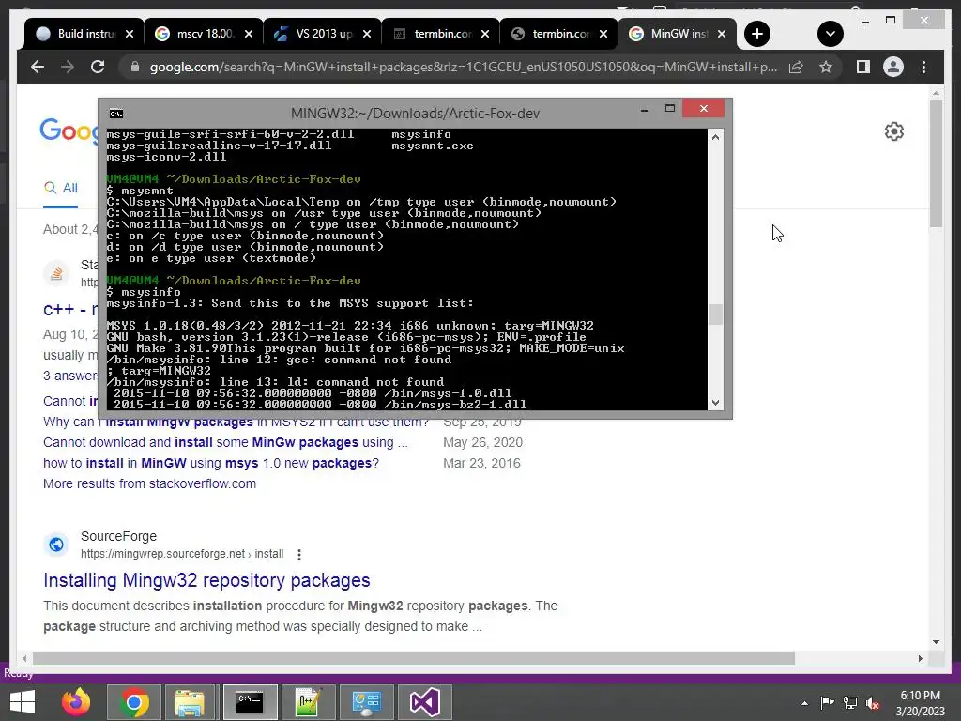Bookmark this page with the star icon
Screen dimensions: 961x721
tap(826, 67)
